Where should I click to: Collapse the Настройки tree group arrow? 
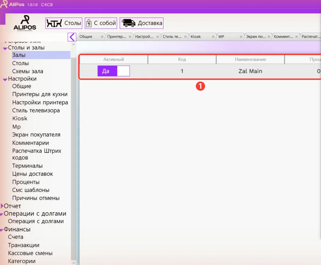pyautogui.click(x=5, y=79)
